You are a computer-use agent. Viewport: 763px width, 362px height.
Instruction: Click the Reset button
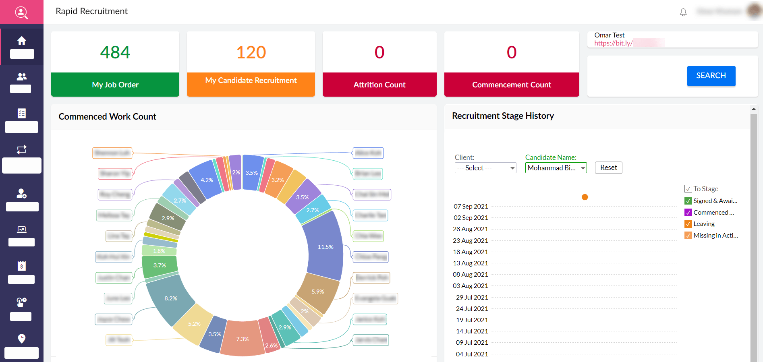tap(608, 168)
